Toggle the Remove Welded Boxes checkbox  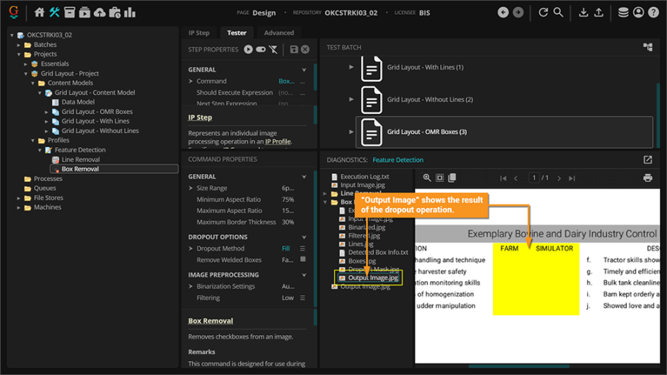(302, 260)
